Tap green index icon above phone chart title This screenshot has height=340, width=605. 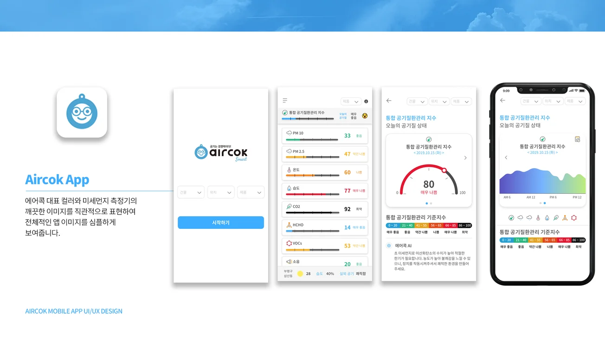click(x=542, y=139)
